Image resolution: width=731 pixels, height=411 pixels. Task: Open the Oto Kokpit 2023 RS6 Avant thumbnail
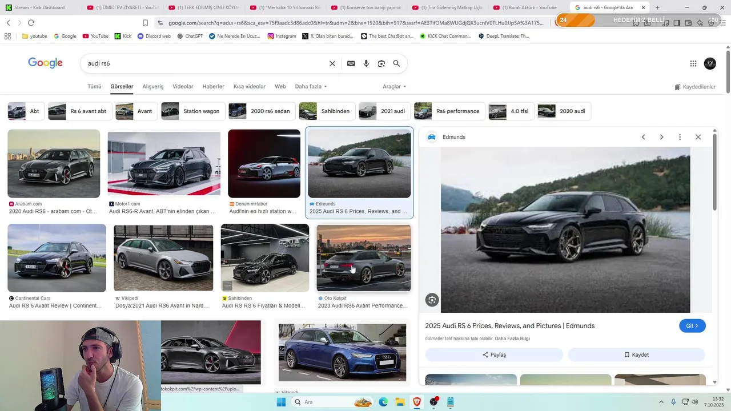click(x=364, y=258)
